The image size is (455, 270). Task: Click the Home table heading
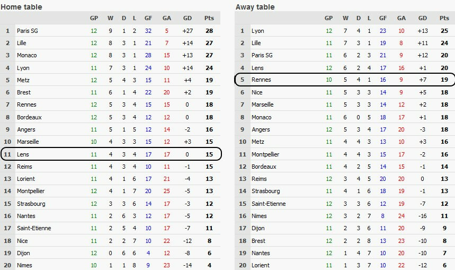click(x=22, y=7)
